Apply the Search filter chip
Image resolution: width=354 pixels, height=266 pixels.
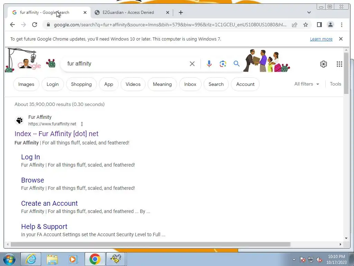[216, 85]
